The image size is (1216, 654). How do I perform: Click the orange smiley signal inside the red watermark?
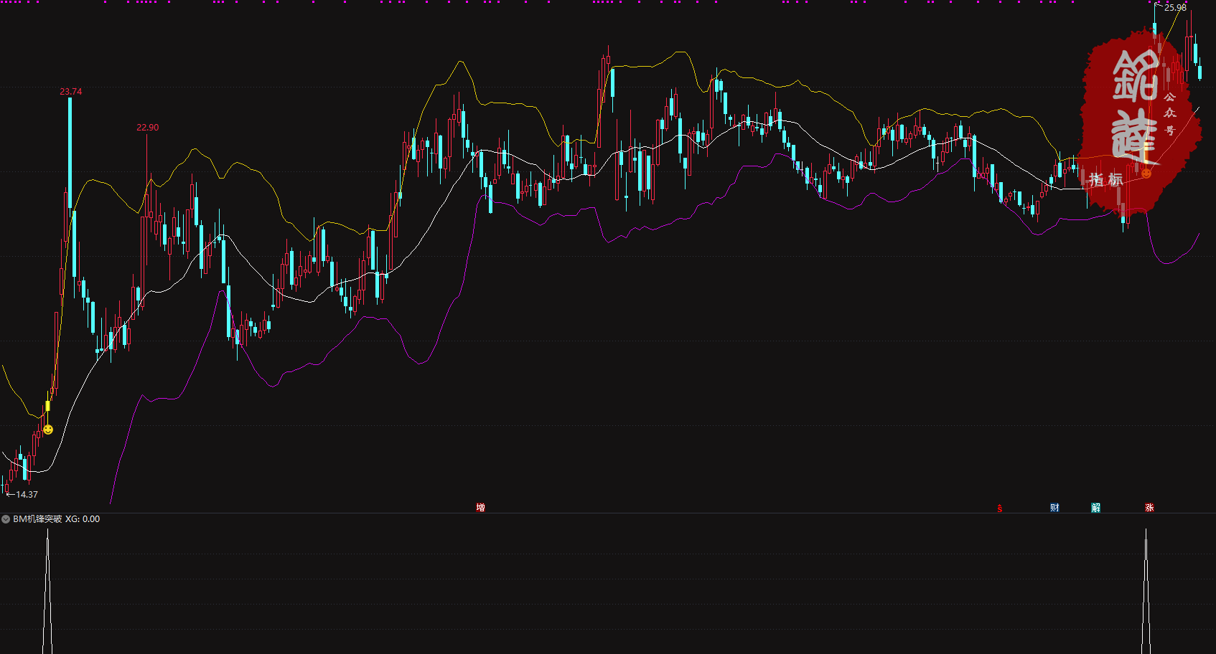coord(1146,174)
